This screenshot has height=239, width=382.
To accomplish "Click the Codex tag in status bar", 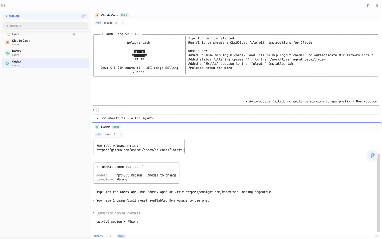I will [121, 236].
